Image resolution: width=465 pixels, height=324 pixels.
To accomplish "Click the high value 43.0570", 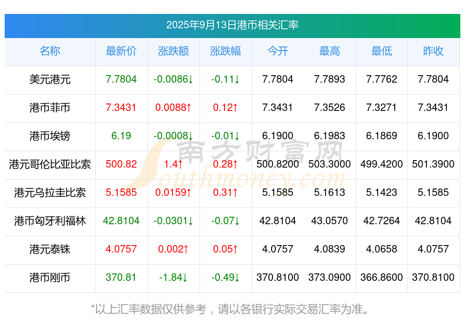I will [x=330, y=220].
